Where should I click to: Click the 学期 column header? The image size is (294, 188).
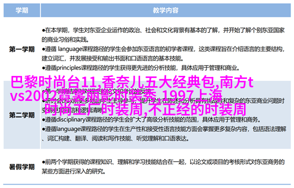point(22,10)
